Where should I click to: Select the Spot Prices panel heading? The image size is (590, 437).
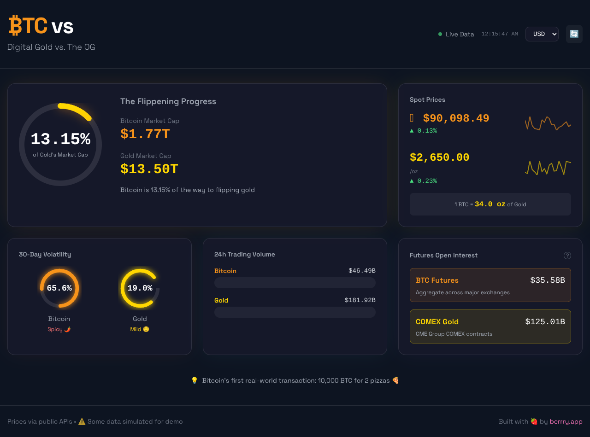click(427, 99)
